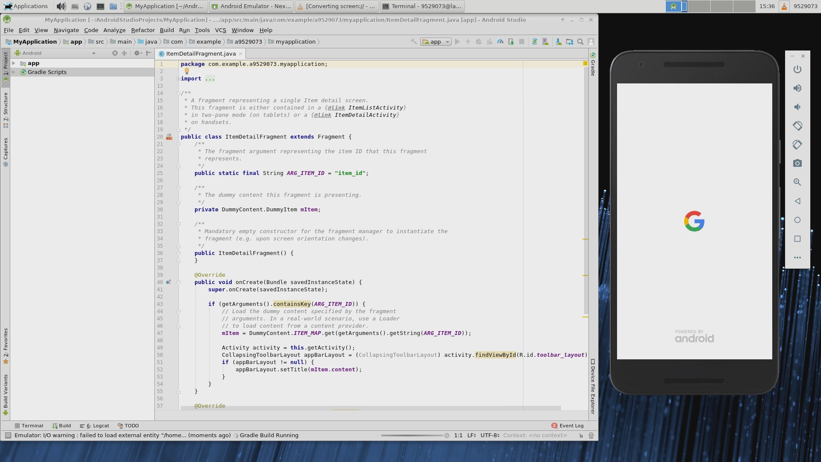821x462 pixels.
Task: Expand the Gradle Scripts tree node
Action: 14,72
